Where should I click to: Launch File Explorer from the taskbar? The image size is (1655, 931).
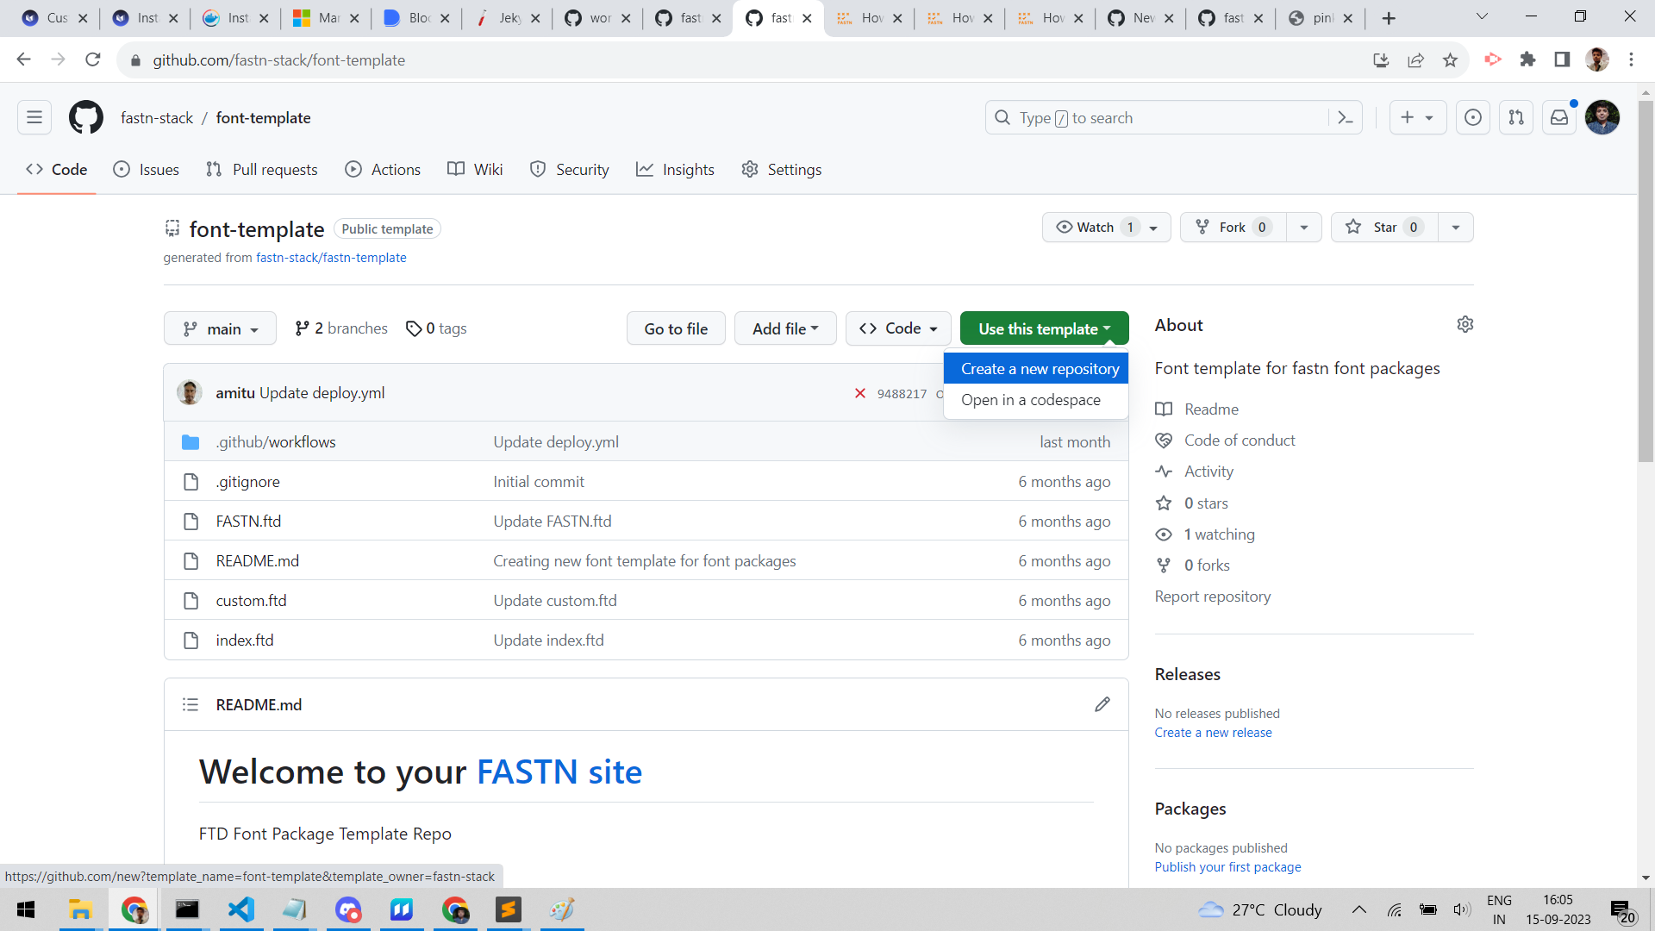(x=80, y=909)
